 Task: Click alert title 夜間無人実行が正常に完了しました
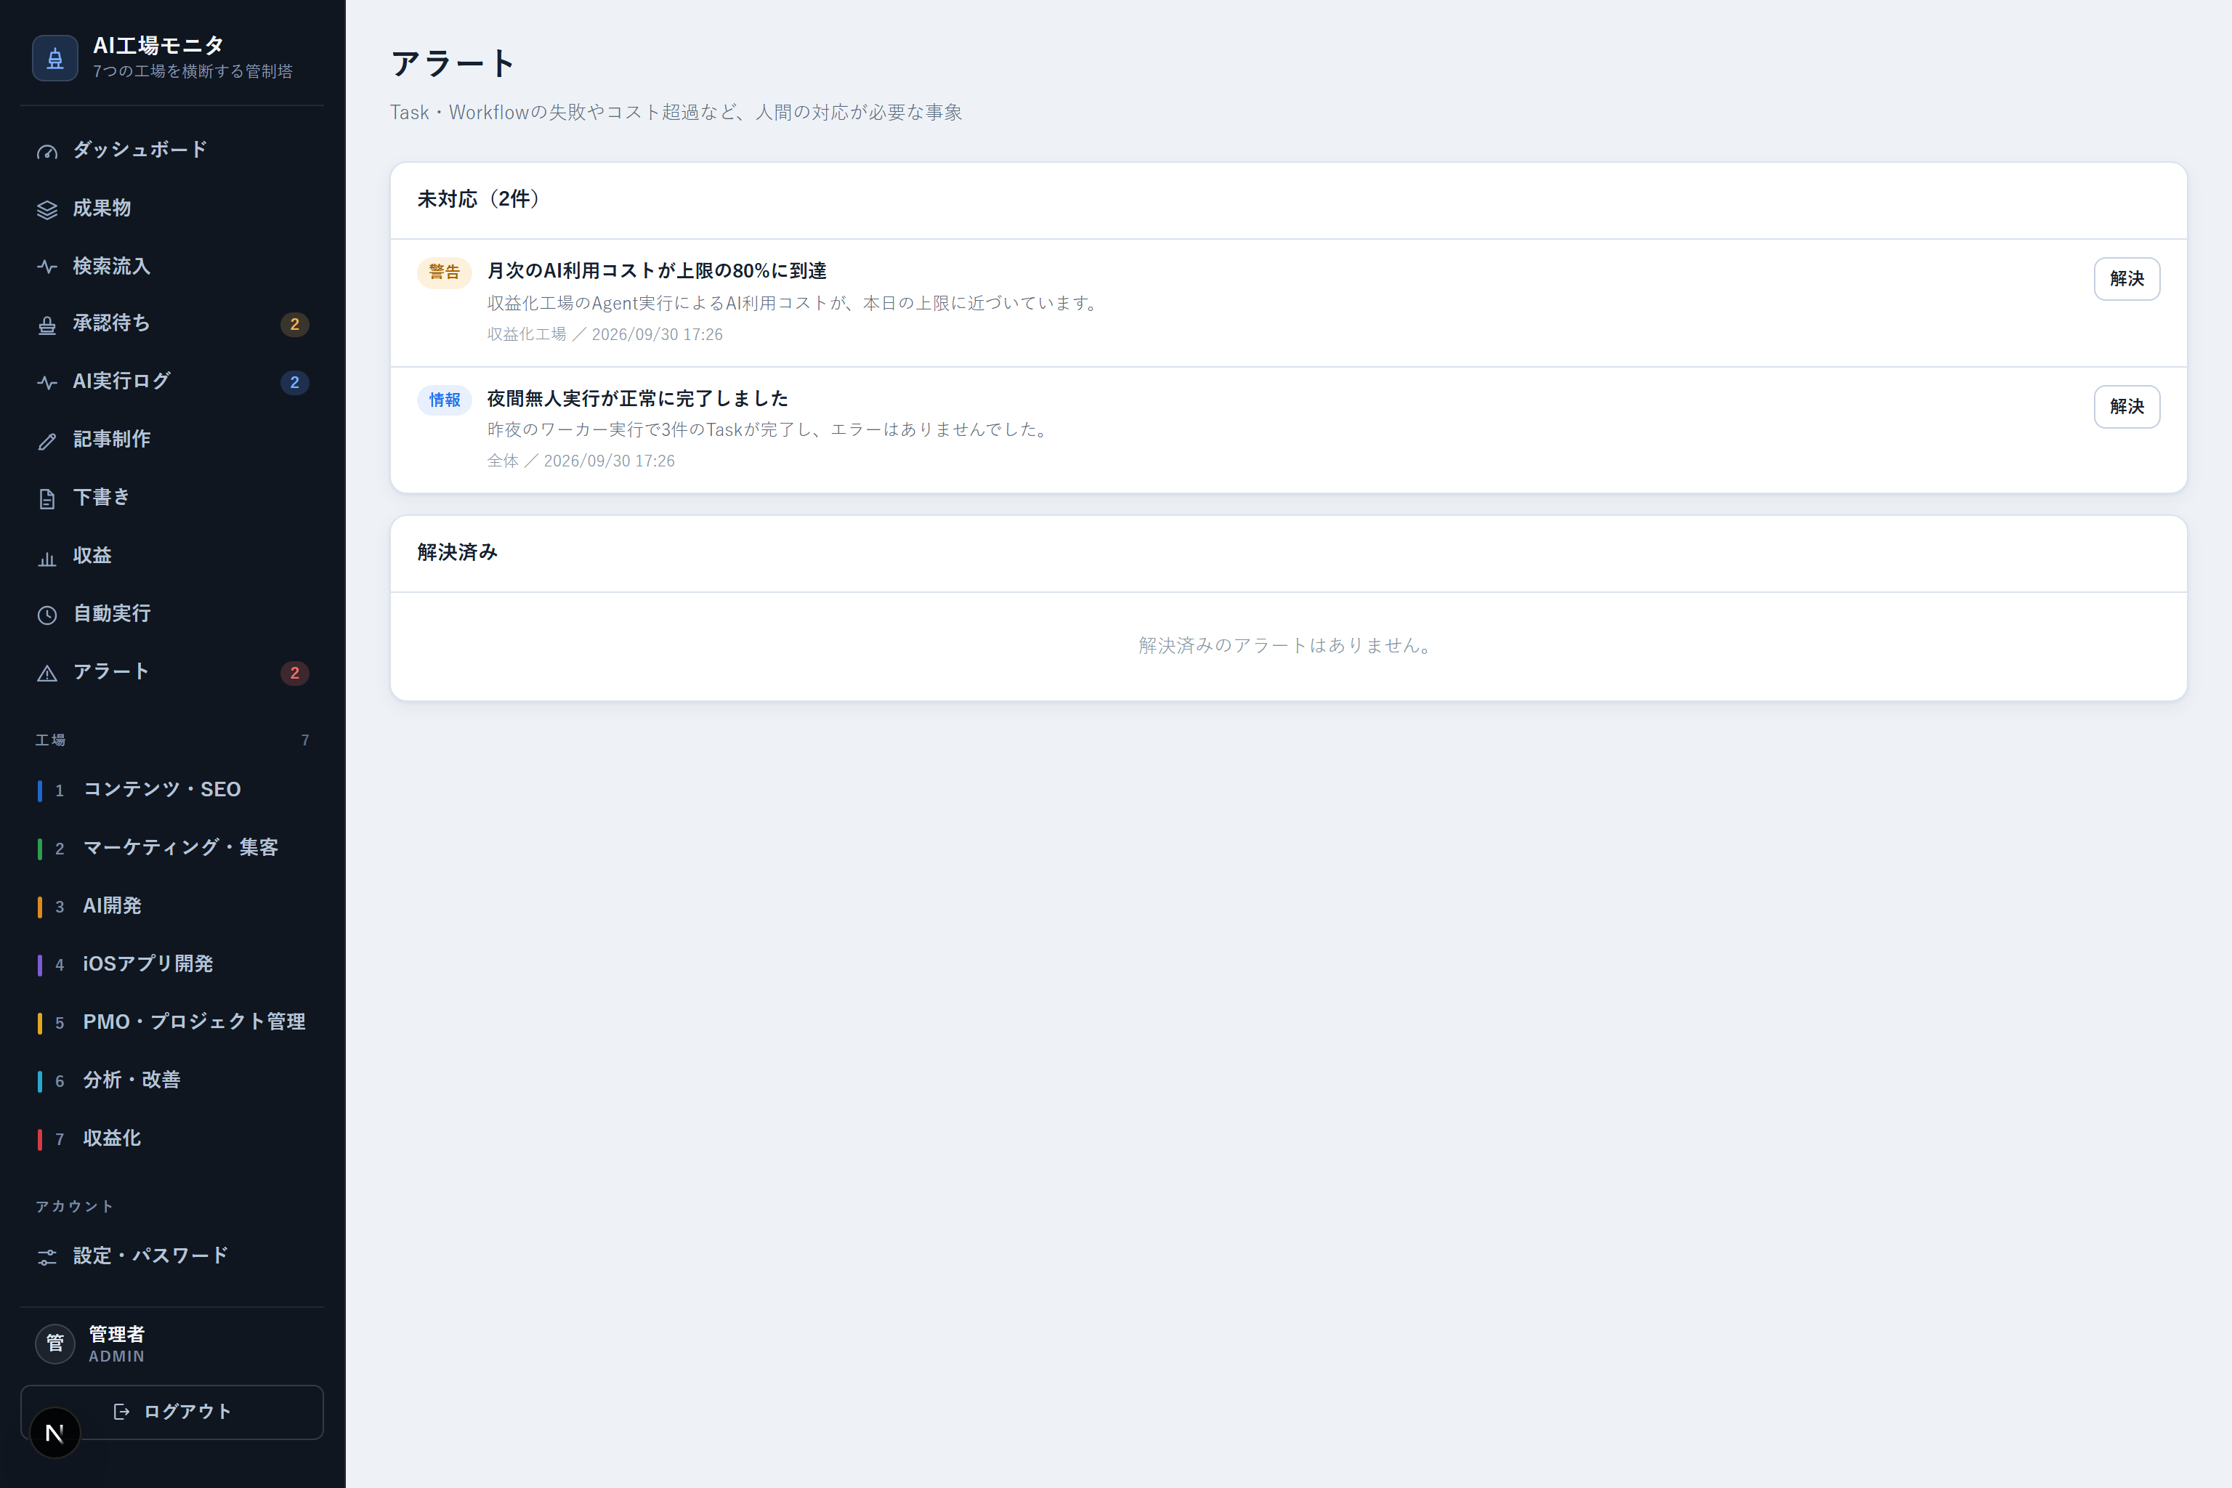[638, 399]
